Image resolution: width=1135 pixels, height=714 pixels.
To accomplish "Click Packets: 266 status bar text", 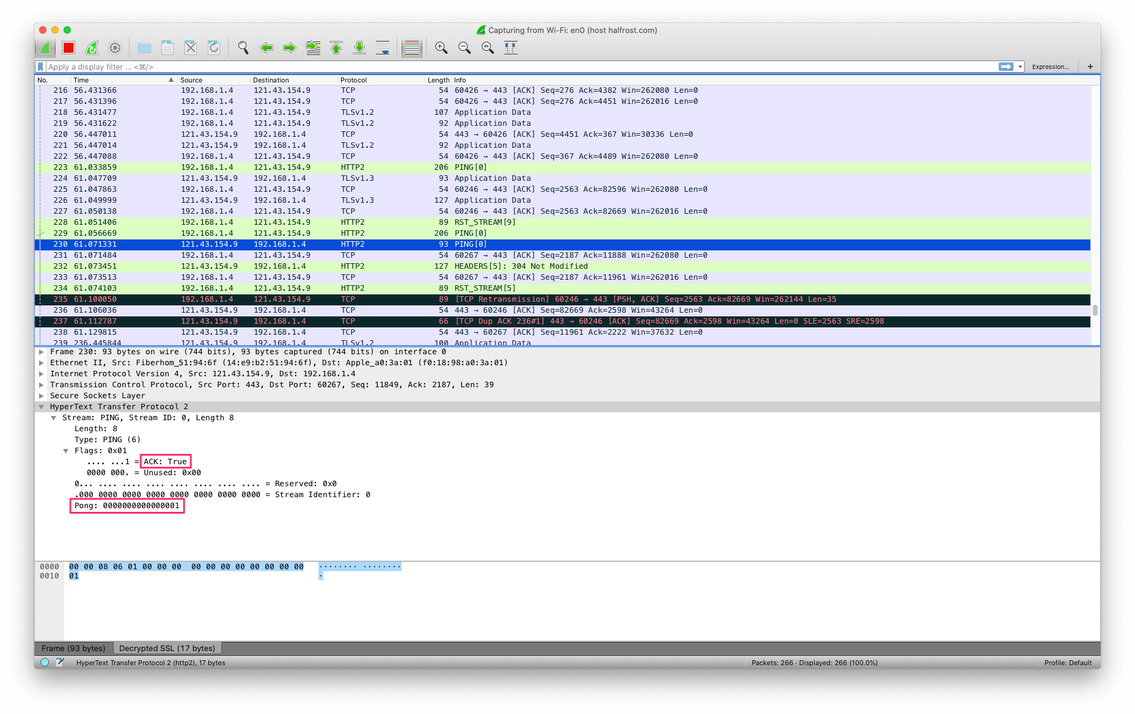I will [814, 663].
